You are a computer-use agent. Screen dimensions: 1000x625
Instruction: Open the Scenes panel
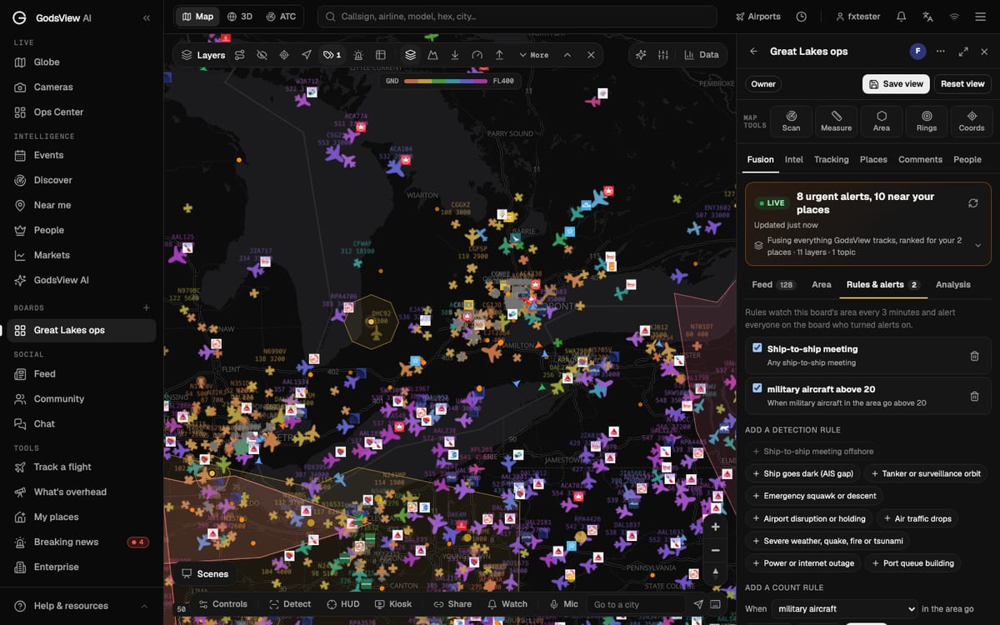tap(204, 573)
